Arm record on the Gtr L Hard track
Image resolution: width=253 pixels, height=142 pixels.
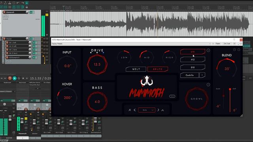point(7,50)
